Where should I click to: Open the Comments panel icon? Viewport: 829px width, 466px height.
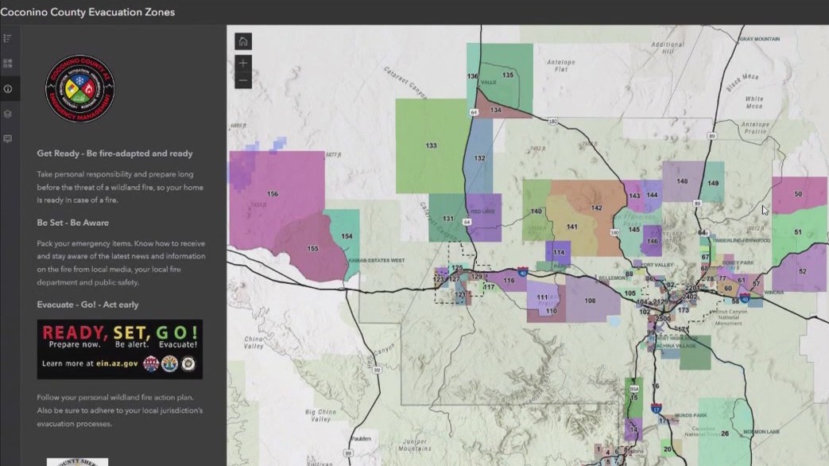click(8, 139)
